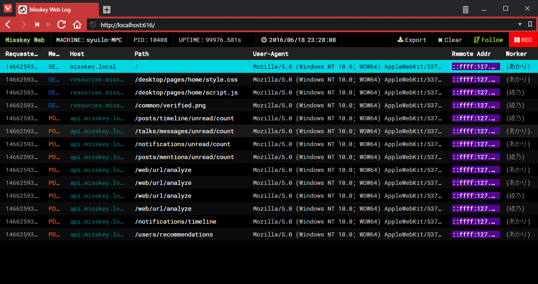Select the /notifications/unread/count path

click(x=183, y=144)
